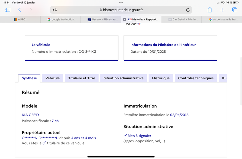
Task: Tap the forward navigation arrow
Action: coord(31,10)
